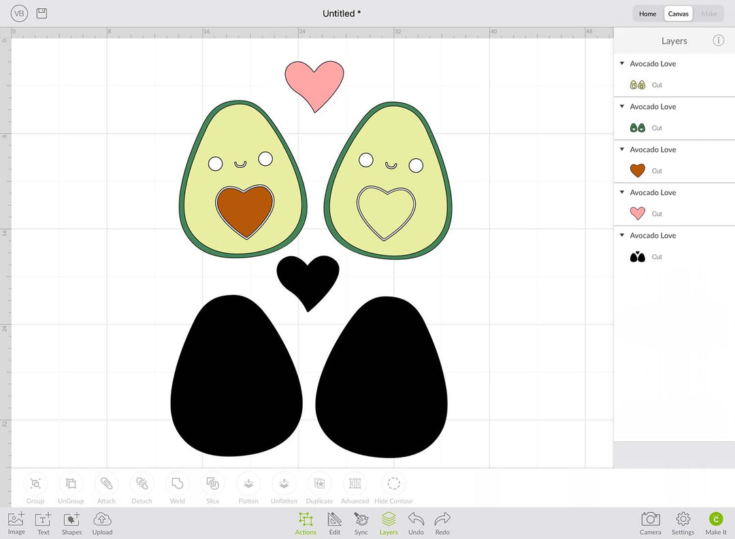This screenshot has height=539, width=735.
Task: Switch to the Home tab
Action: 647,14
